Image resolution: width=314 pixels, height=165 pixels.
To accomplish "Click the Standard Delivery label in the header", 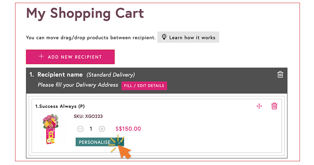I will (x=111, y=75).
